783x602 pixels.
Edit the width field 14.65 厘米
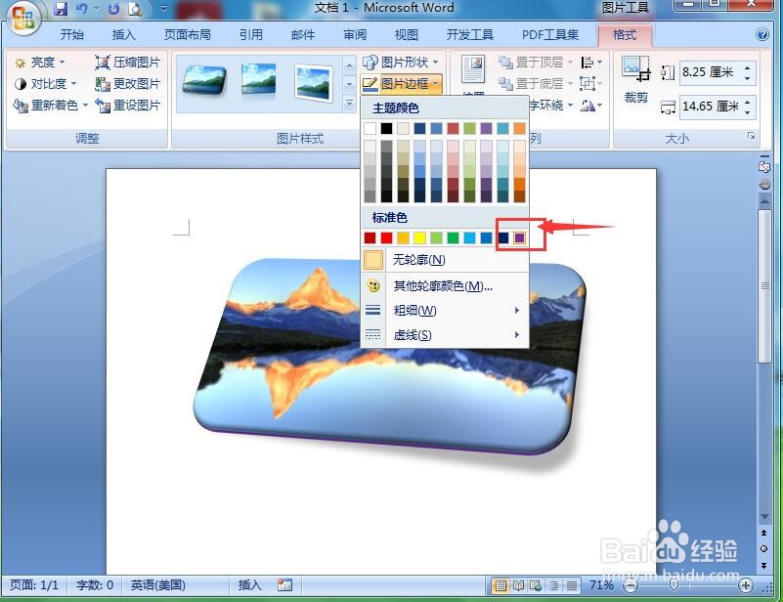[x=711, y=107]
